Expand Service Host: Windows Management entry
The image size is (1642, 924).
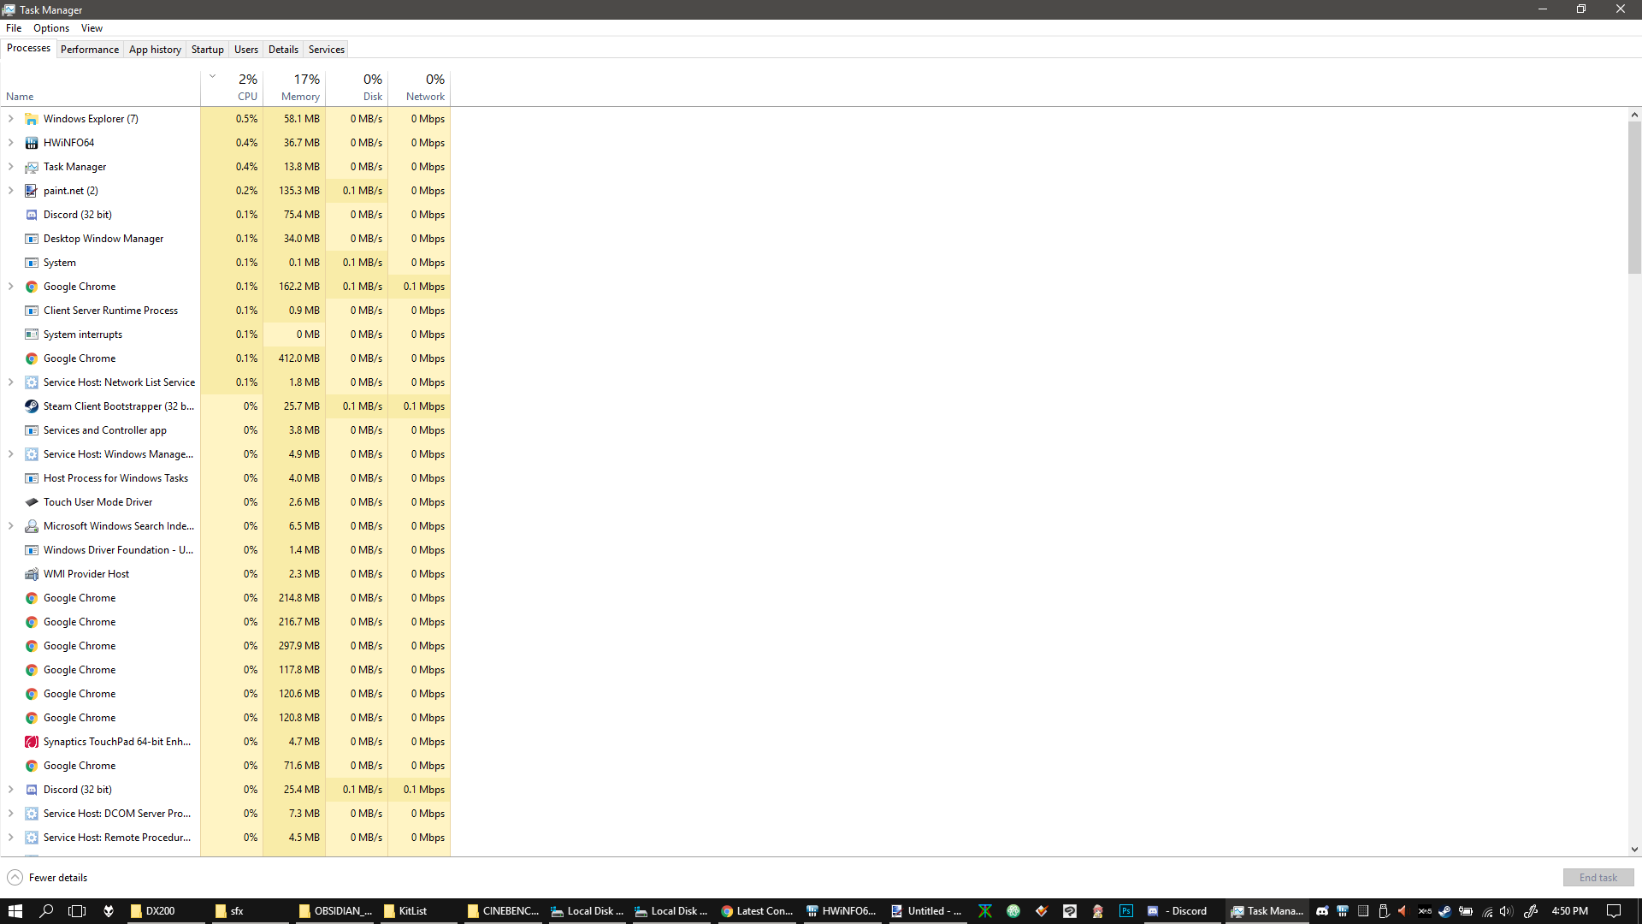point(11,454)
